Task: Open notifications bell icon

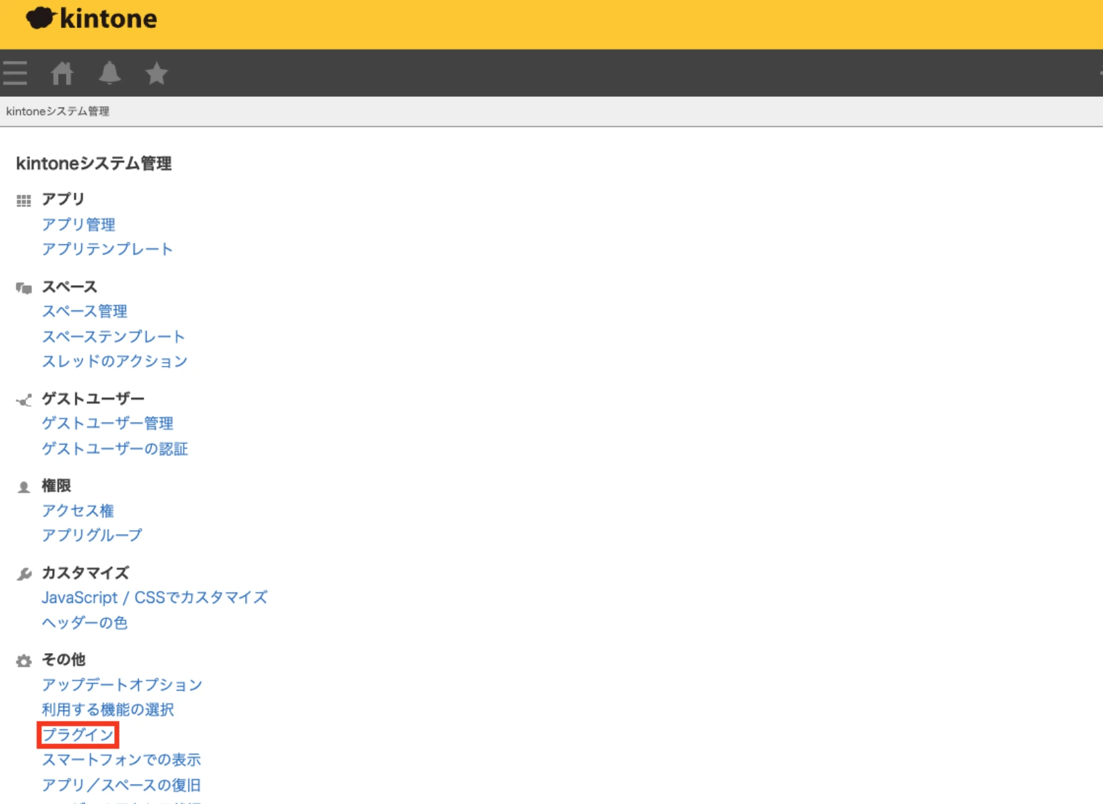Action: coord(109,73)
